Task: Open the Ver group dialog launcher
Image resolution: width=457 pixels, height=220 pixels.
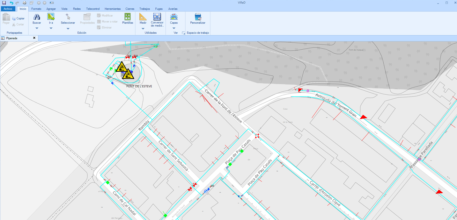Action: point(183,33)
